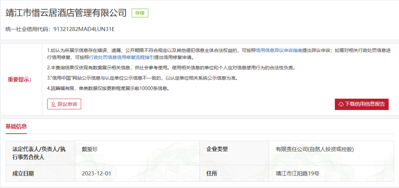
Task: Select company name 靖江市惜云居酒店管理有限公司
Action: [66, 13]
